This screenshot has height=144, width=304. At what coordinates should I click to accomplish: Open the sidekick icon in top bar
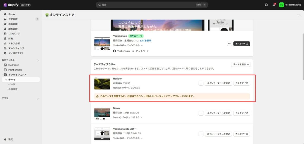click(x=266, y=5)
